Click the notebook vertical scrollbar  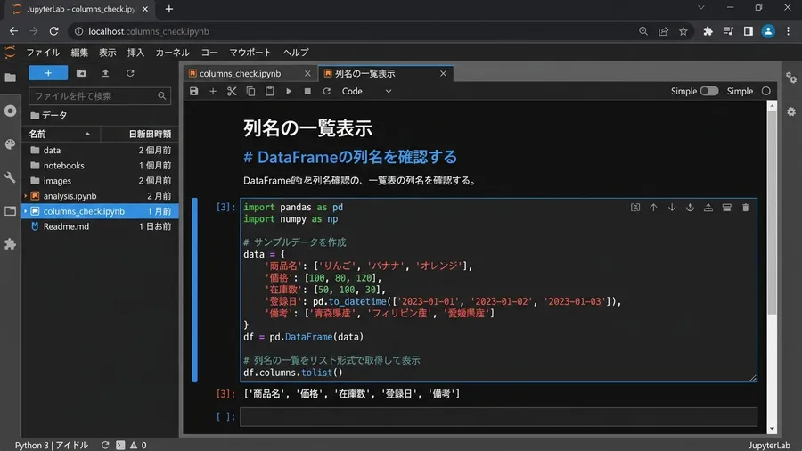tap(772, 212)
